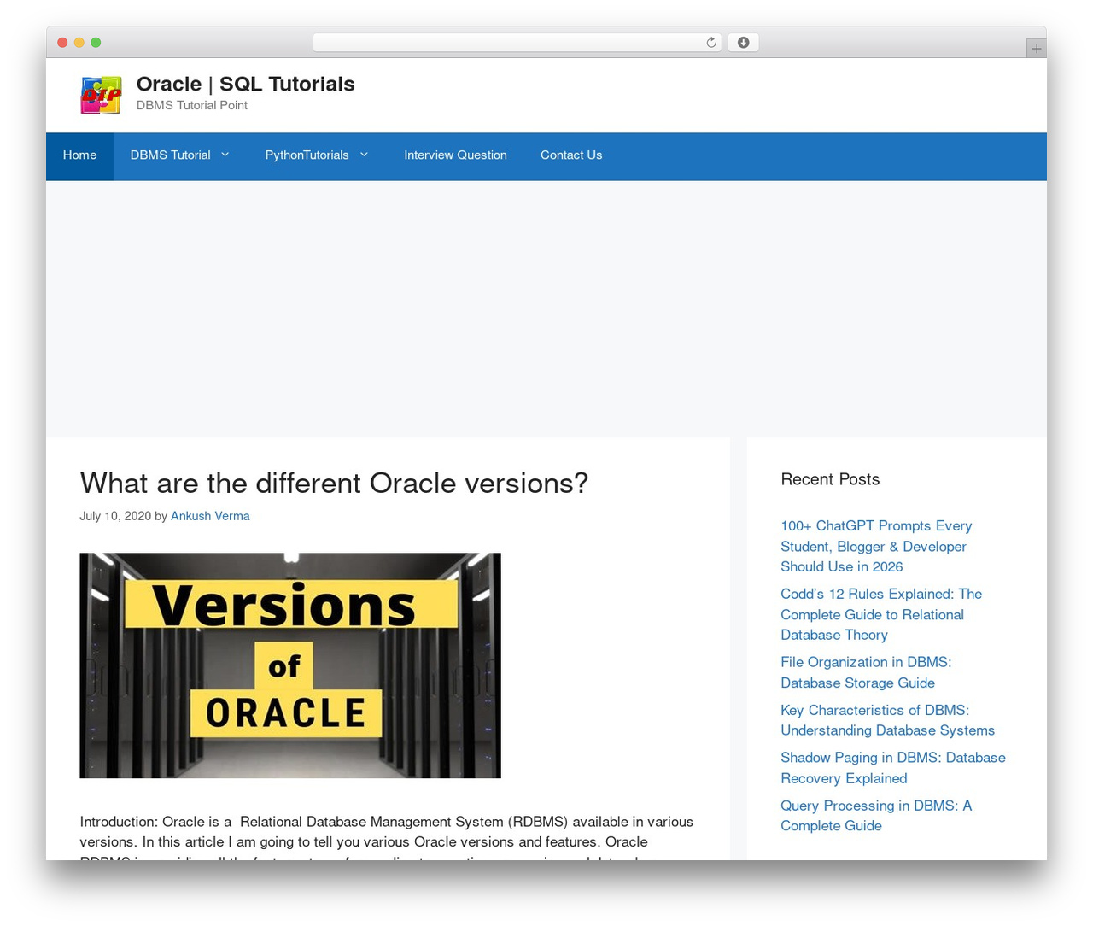Add new tab with plus icon
Image resolution: width=1093 pixels, height=926 pixels.
(x=1036, y=49)
